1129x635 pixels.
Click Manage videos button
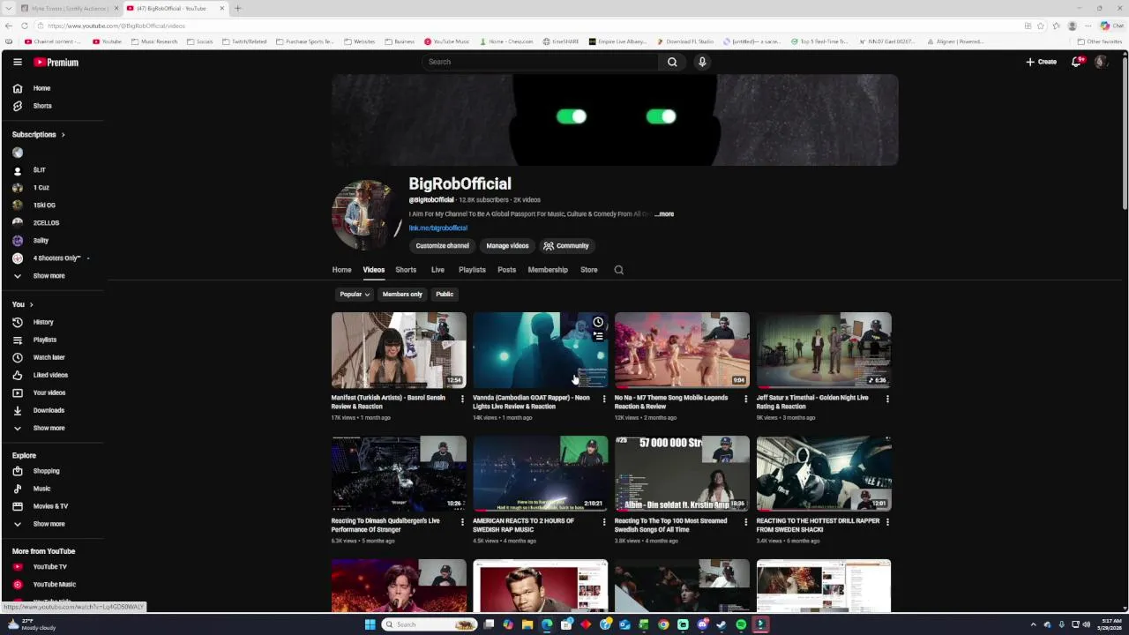tap(507, 246)
